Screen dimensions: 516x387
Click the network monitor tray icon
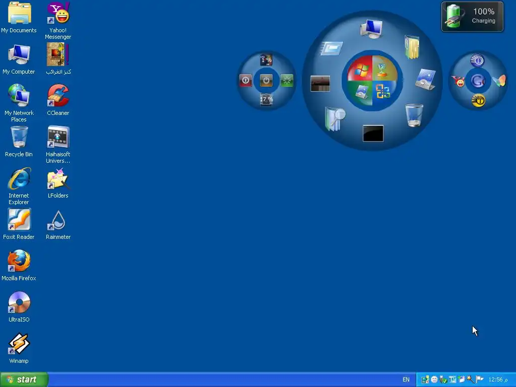click(x=425, y=380)
